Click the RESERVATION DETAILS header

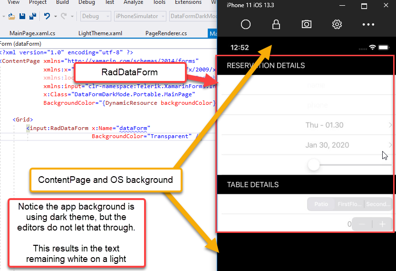pyautogui.click(x=266, y=66)
